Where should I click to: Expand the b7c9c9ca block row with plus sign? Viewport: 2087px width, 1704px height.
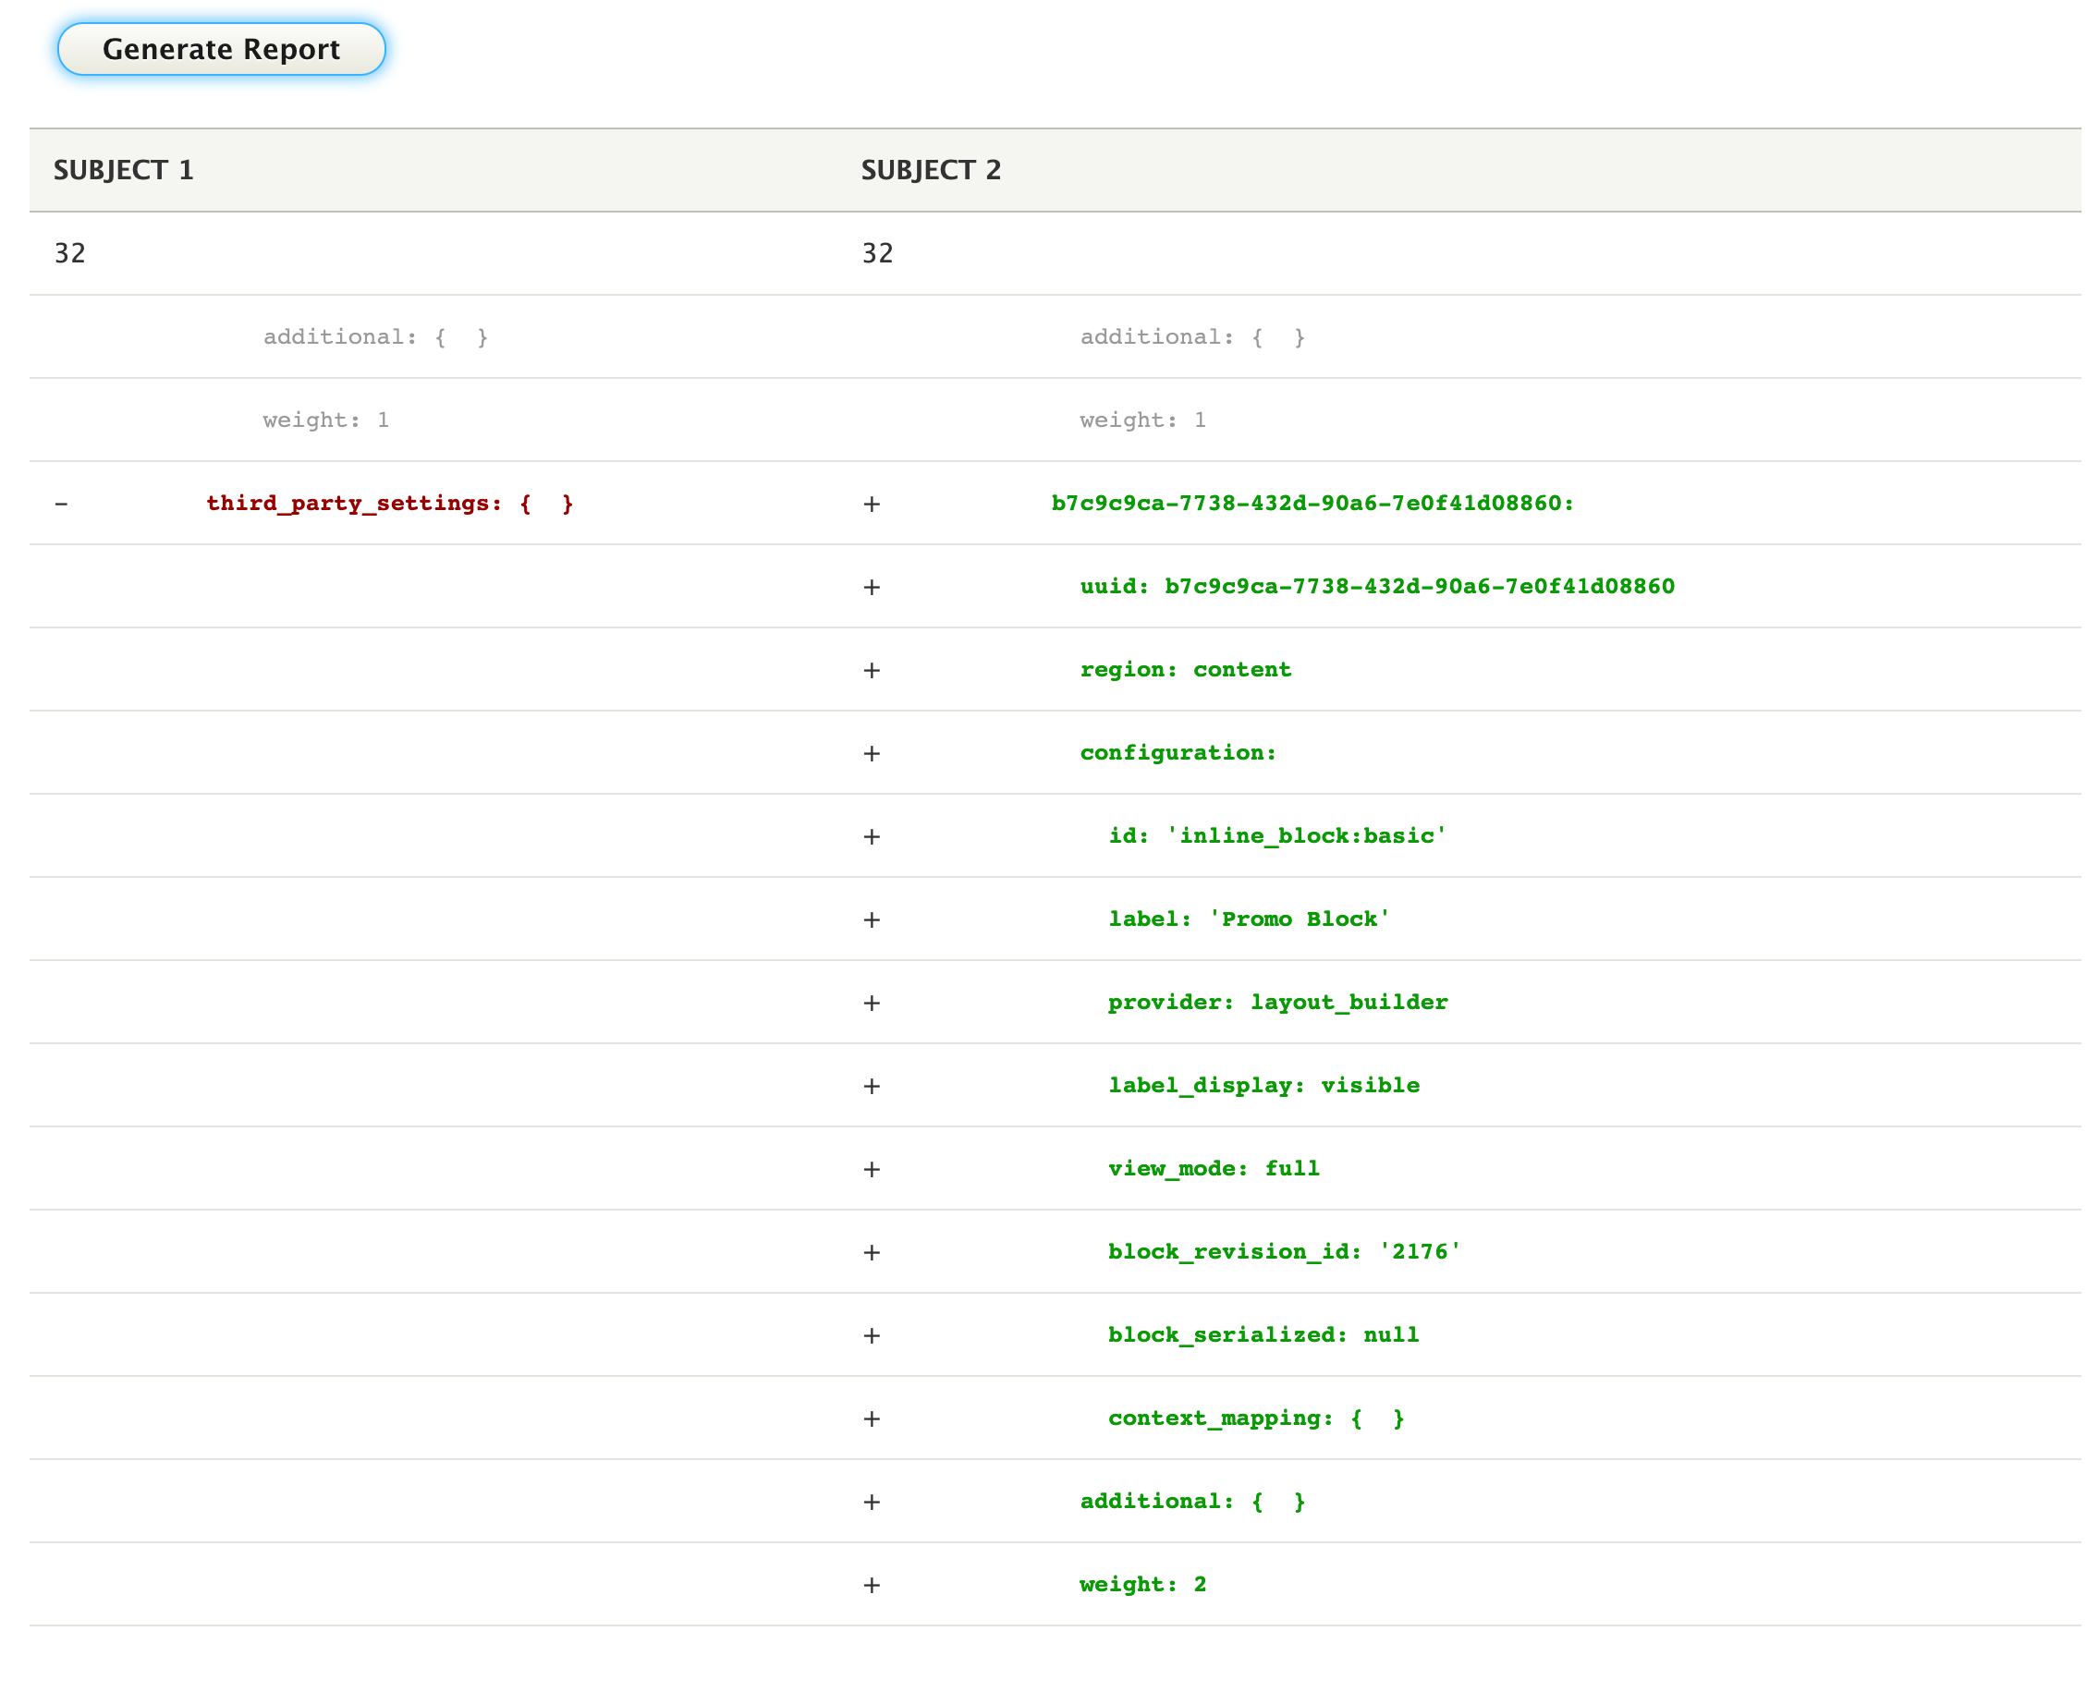click(x=872, y=503)
